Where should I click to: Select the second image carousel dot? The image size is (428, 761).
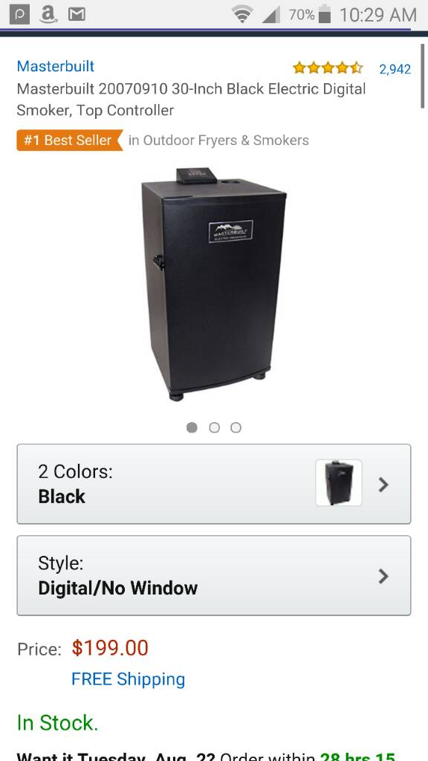[214, 427]
